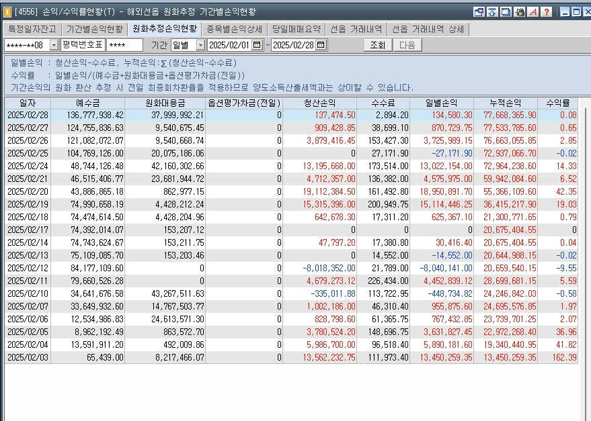This screenshot has height=421, width=591.
Task: Switch to the 선옵 거래내역 tab
Action: pyautogui.click(x=356, y=29)
